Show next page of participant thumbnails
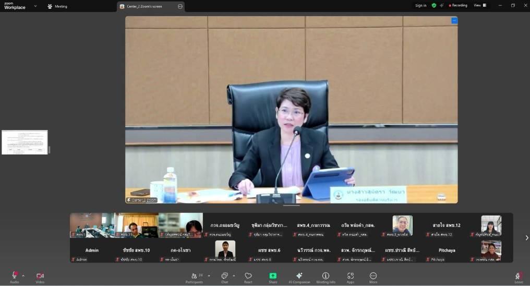This screenshot has width=530, height=286. (x=526, y=237)
